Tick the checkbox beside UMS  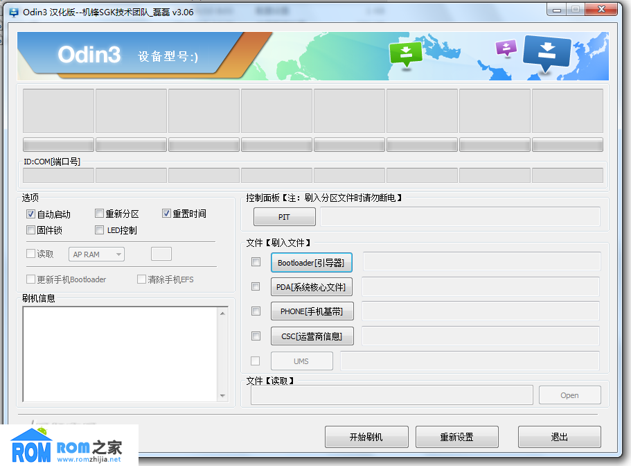click(255, 361)
